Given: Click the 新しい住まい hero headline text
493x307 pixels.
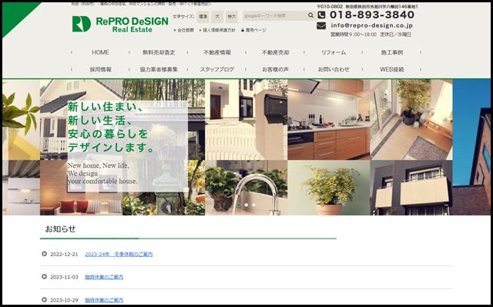Looking at the screenshot, I should (106, 107).
